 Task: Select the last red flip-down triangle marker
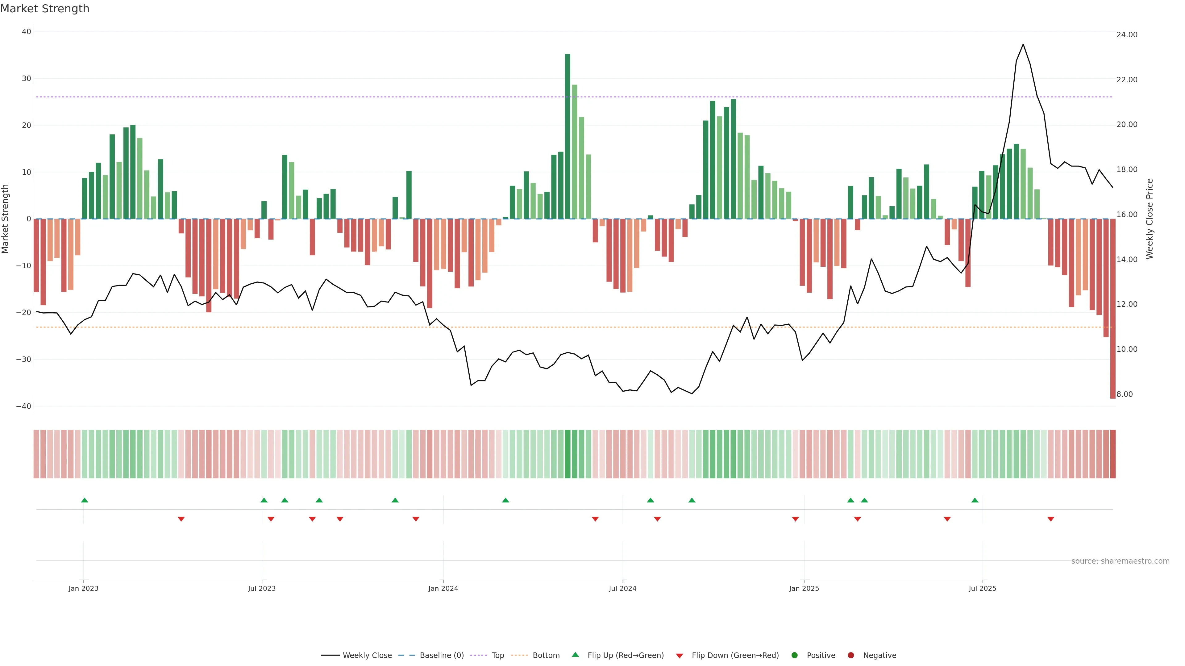[x=1051, y=519]
